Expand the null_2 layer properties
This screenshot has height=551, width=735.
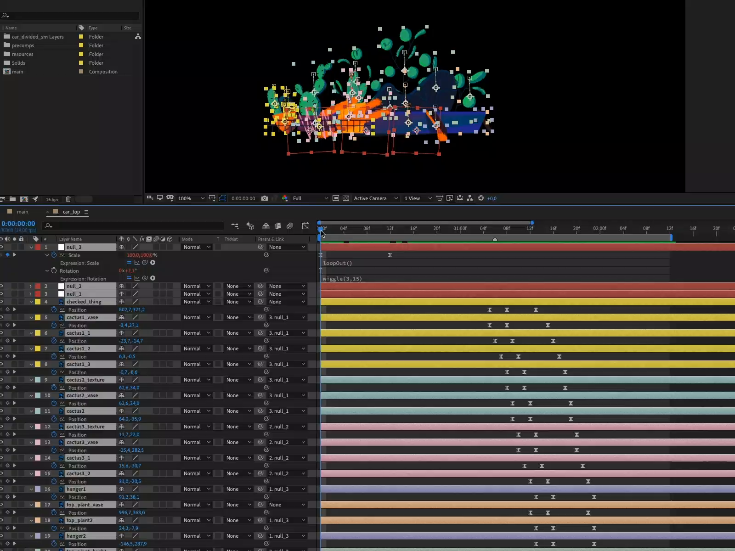tap(31, 286)
